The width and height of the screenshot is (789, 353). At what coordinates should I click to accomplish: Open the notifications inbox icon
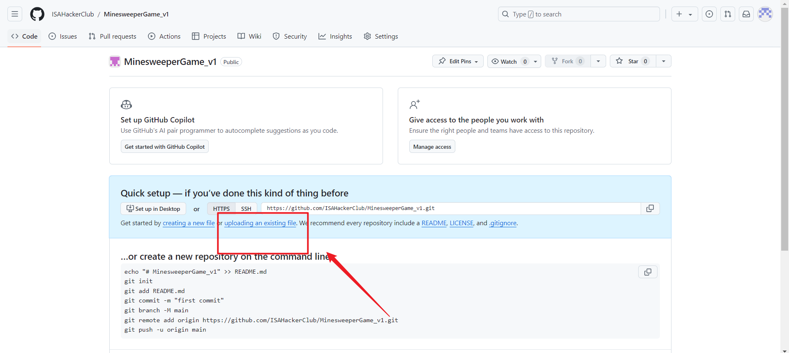(746, 14)
